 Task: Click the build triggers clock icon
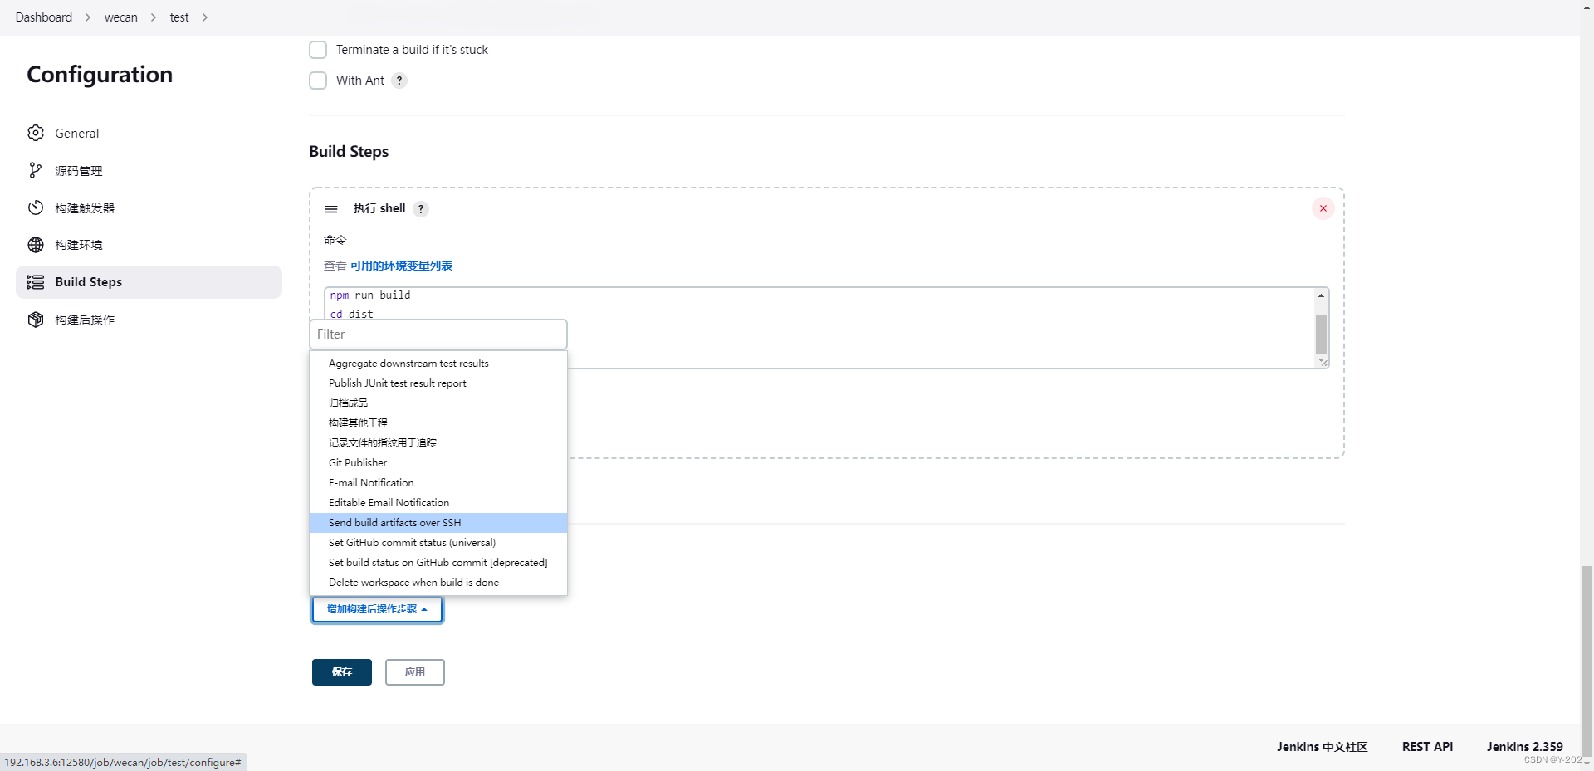click(35, 207)
